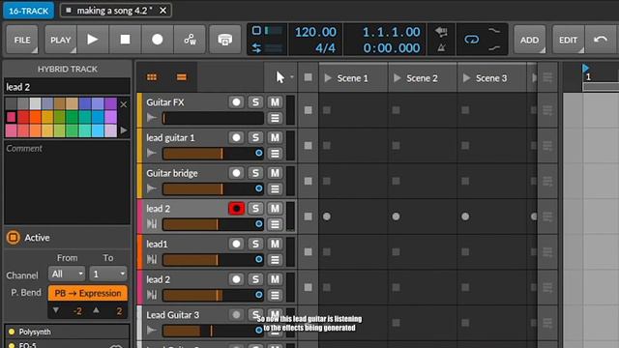619x348 pixels.
Task: Arm record on the lead1 track
Action: click(x=236, y=244)
